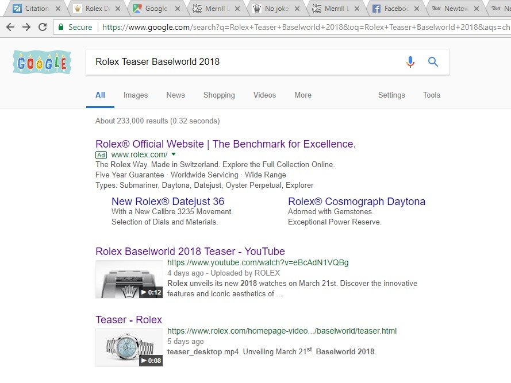
Task: Close the Merrill L tab beside Facebook
Action: click(357, 9)
